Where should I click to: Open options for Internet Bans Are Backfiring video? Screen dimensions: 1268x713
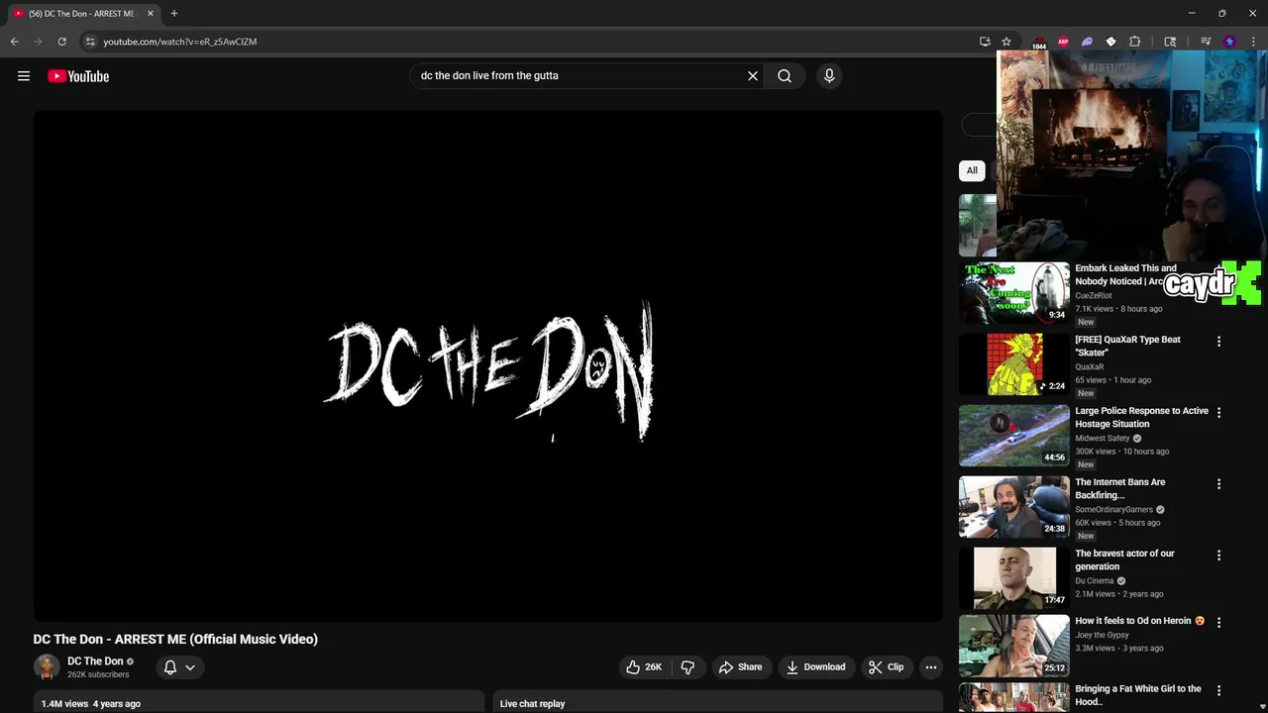click(x=1218, y=483)
